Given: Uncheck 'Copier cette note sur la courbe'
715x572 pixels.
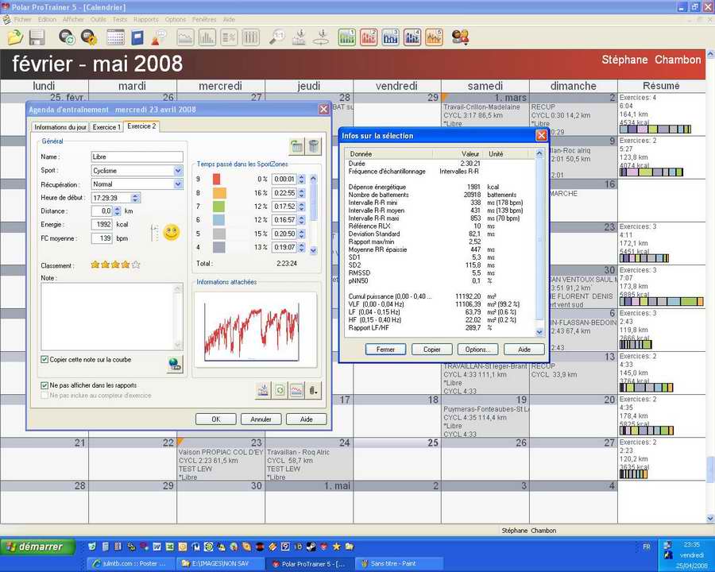Looking at the screenshot, I should tap(44, 359).
